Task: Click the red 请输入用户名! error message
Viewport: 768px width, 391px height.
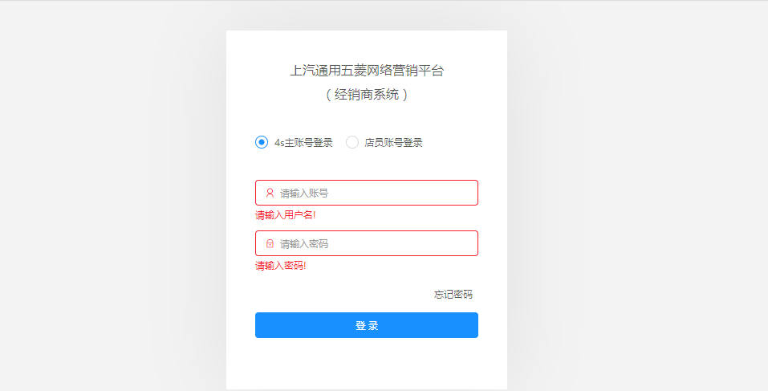Action: 285,215
